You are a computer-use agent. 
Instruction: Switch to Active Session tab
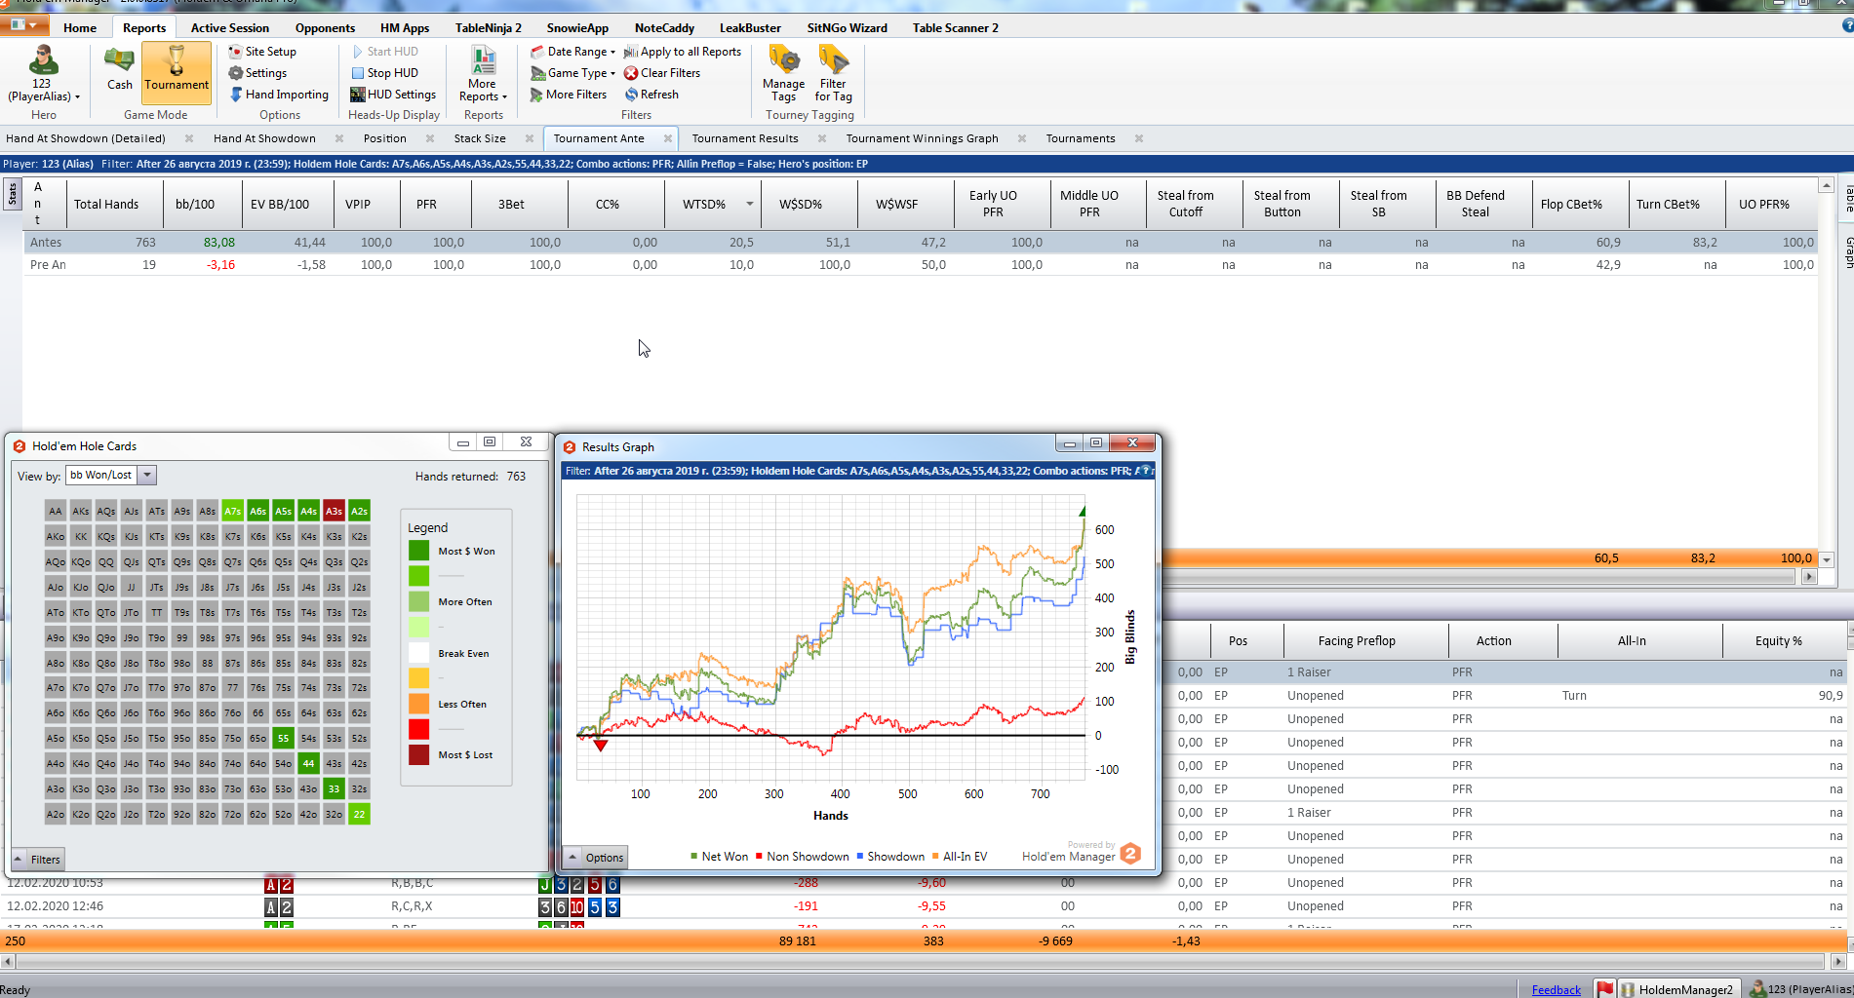[x=229, y=27]
